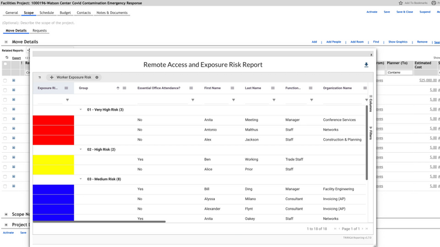
Task: Click First Name filter funnel icon
Action: point(233,100)
